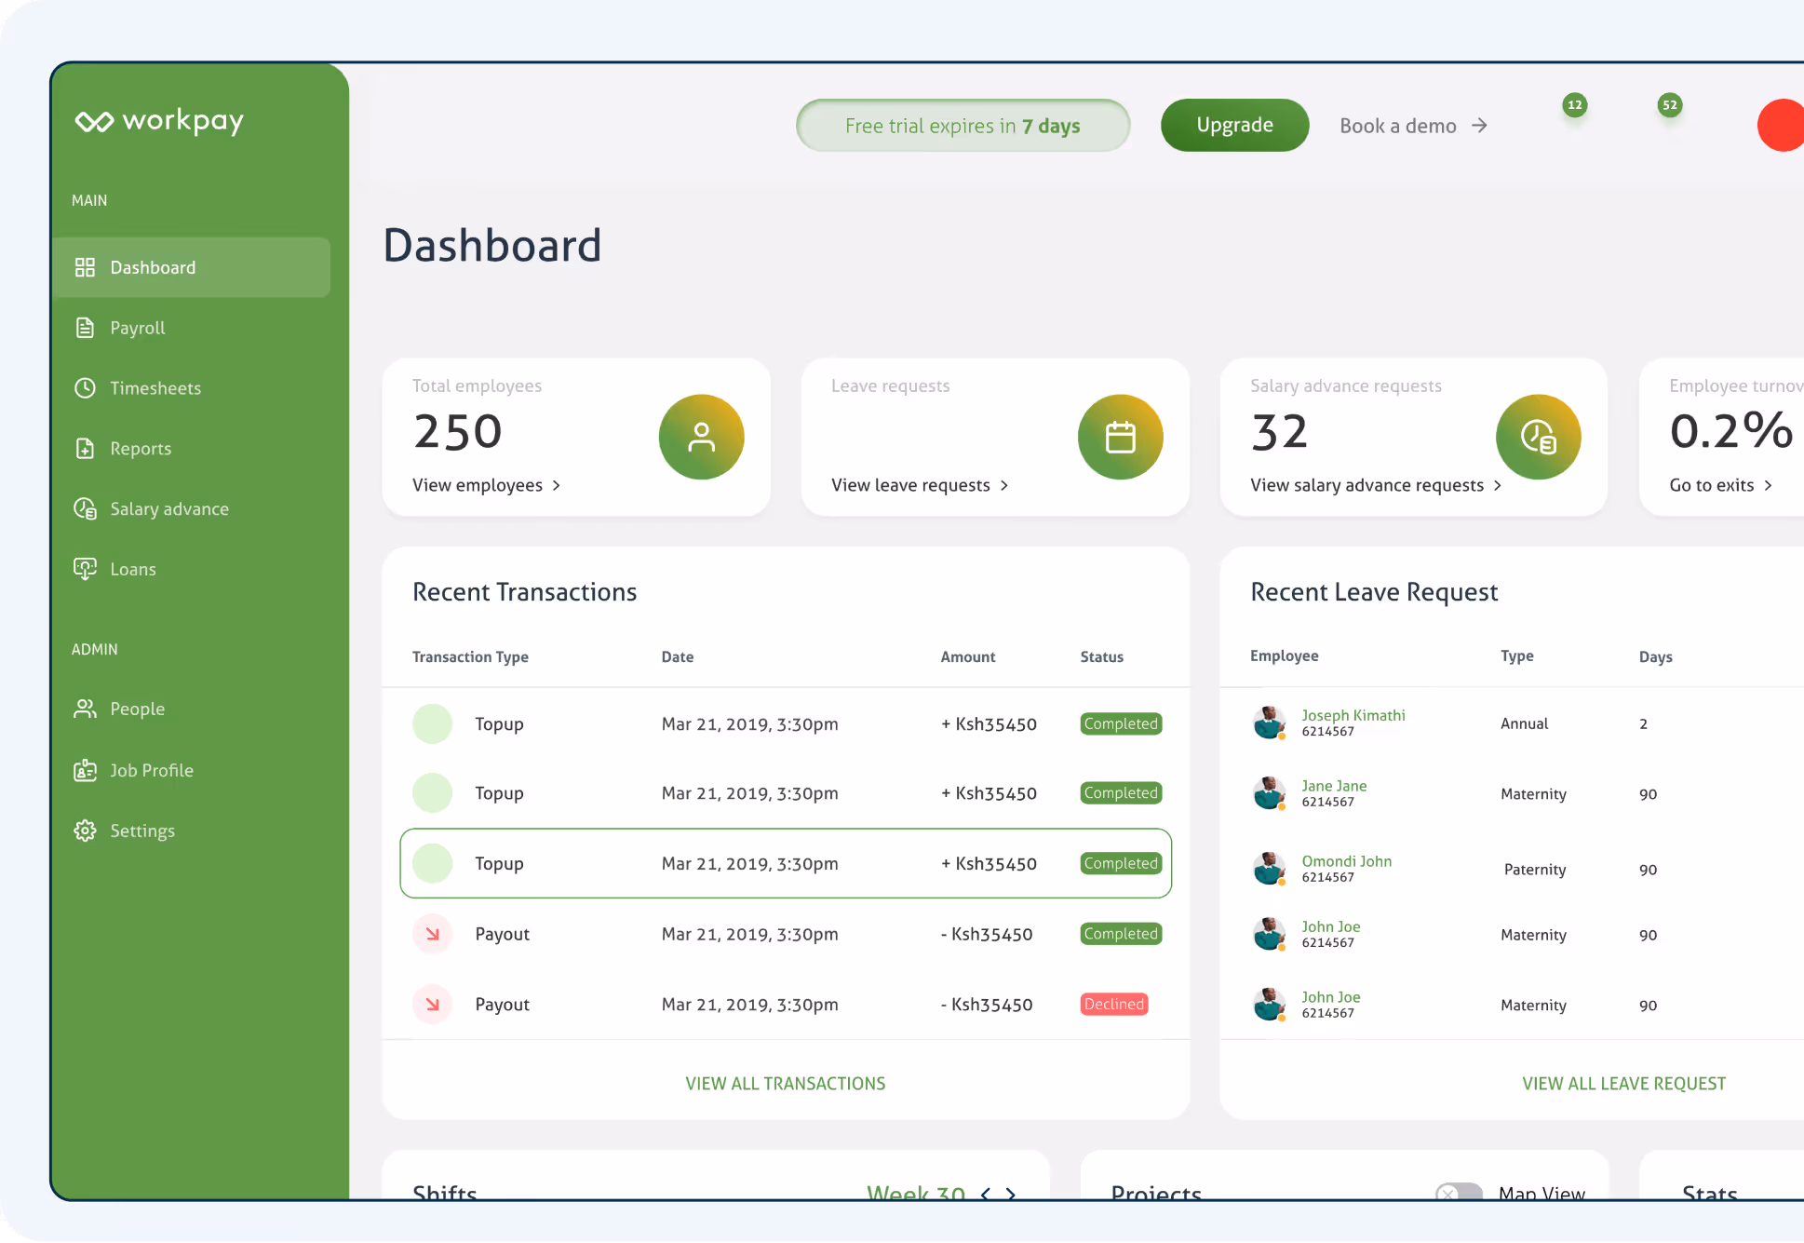Go to the previous week in Shifts
The width and height of the screenshot is (1804, 1243).
click(x=986, y=1193)
